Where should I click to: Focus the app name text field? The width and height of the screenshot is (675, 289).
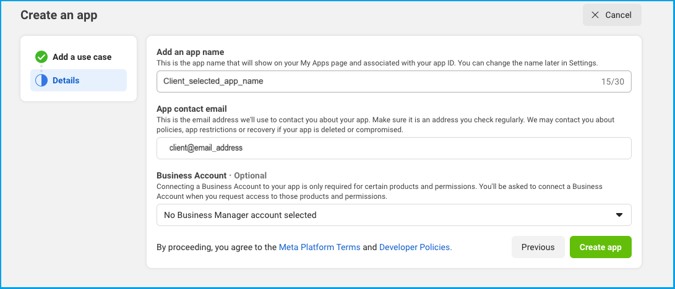click(x=394, y=82)
